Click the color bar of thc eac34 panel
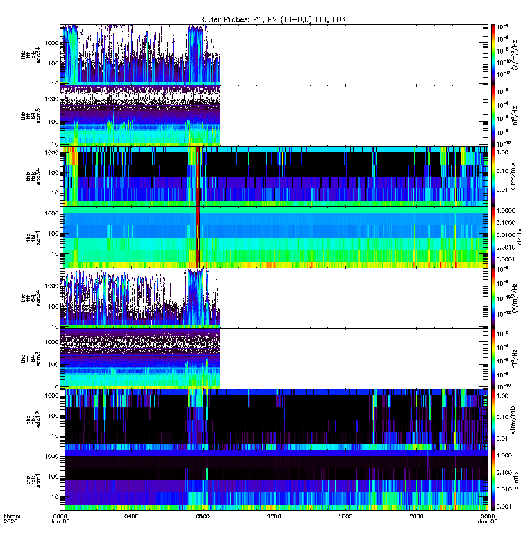This screenshot has width=521, height=556. tap(493, 298)
